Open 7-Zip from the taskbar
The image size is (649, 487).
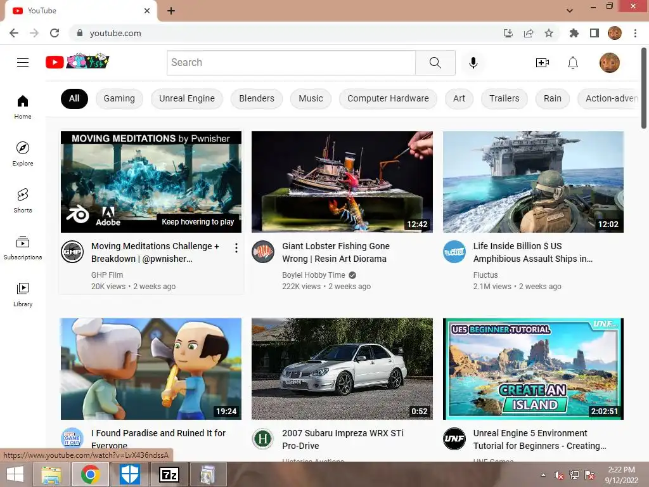pyautogui.click(x=169, y=474)
